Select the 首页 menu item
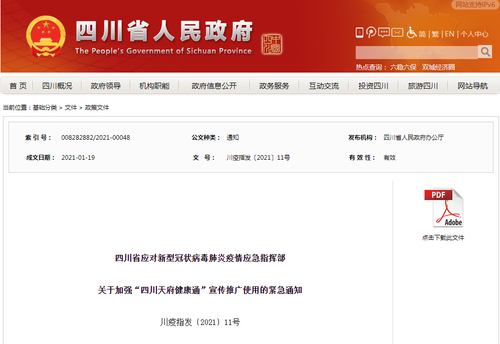 (x=17, y=85)
